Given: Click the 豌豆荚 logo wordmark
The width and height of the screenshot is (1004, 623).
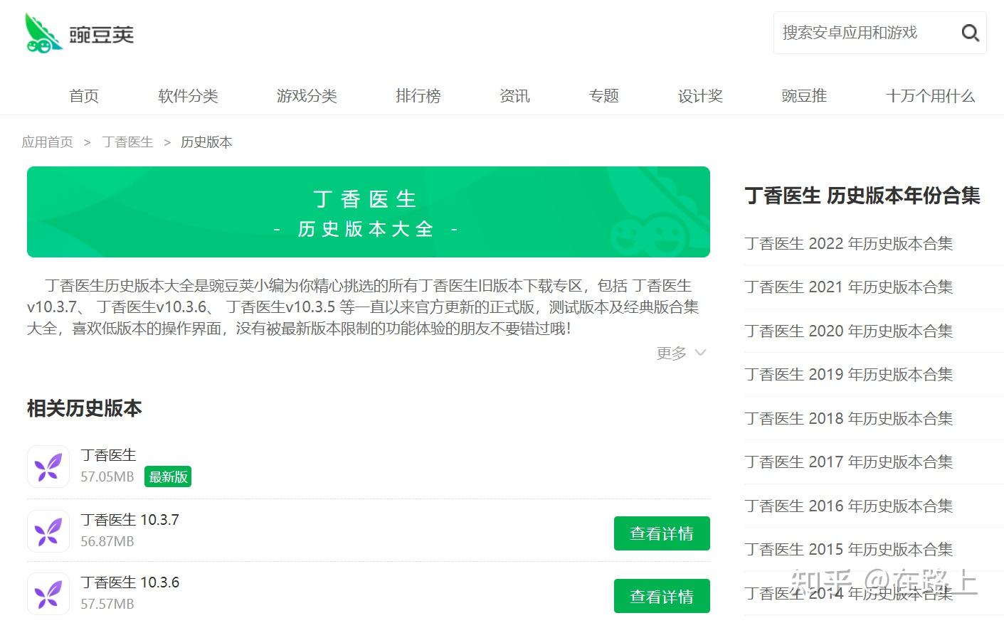Looking at the screenshot, I should pos(101,34).
